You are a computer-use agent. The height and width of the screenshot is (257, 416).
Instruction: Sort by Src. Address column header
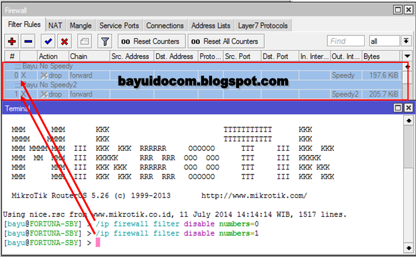[x=132, y=57]
